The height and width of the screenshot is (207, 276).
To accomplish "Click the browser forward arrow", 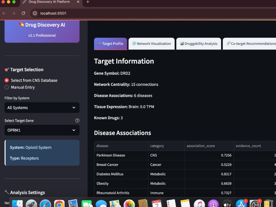I will (x=14, y=13).
